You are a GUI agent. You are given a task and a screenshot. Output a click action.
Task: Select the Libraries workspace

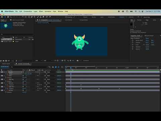coord(131,17)
